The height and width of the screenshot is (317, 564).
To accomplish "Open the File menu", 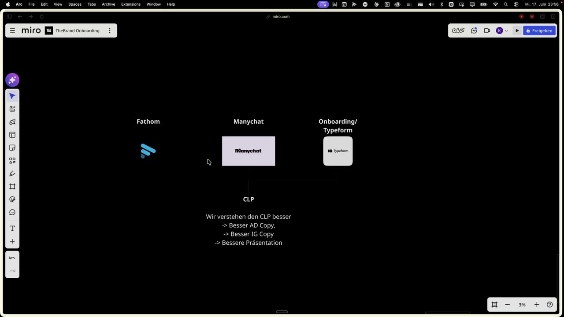I will pos(31,4).
